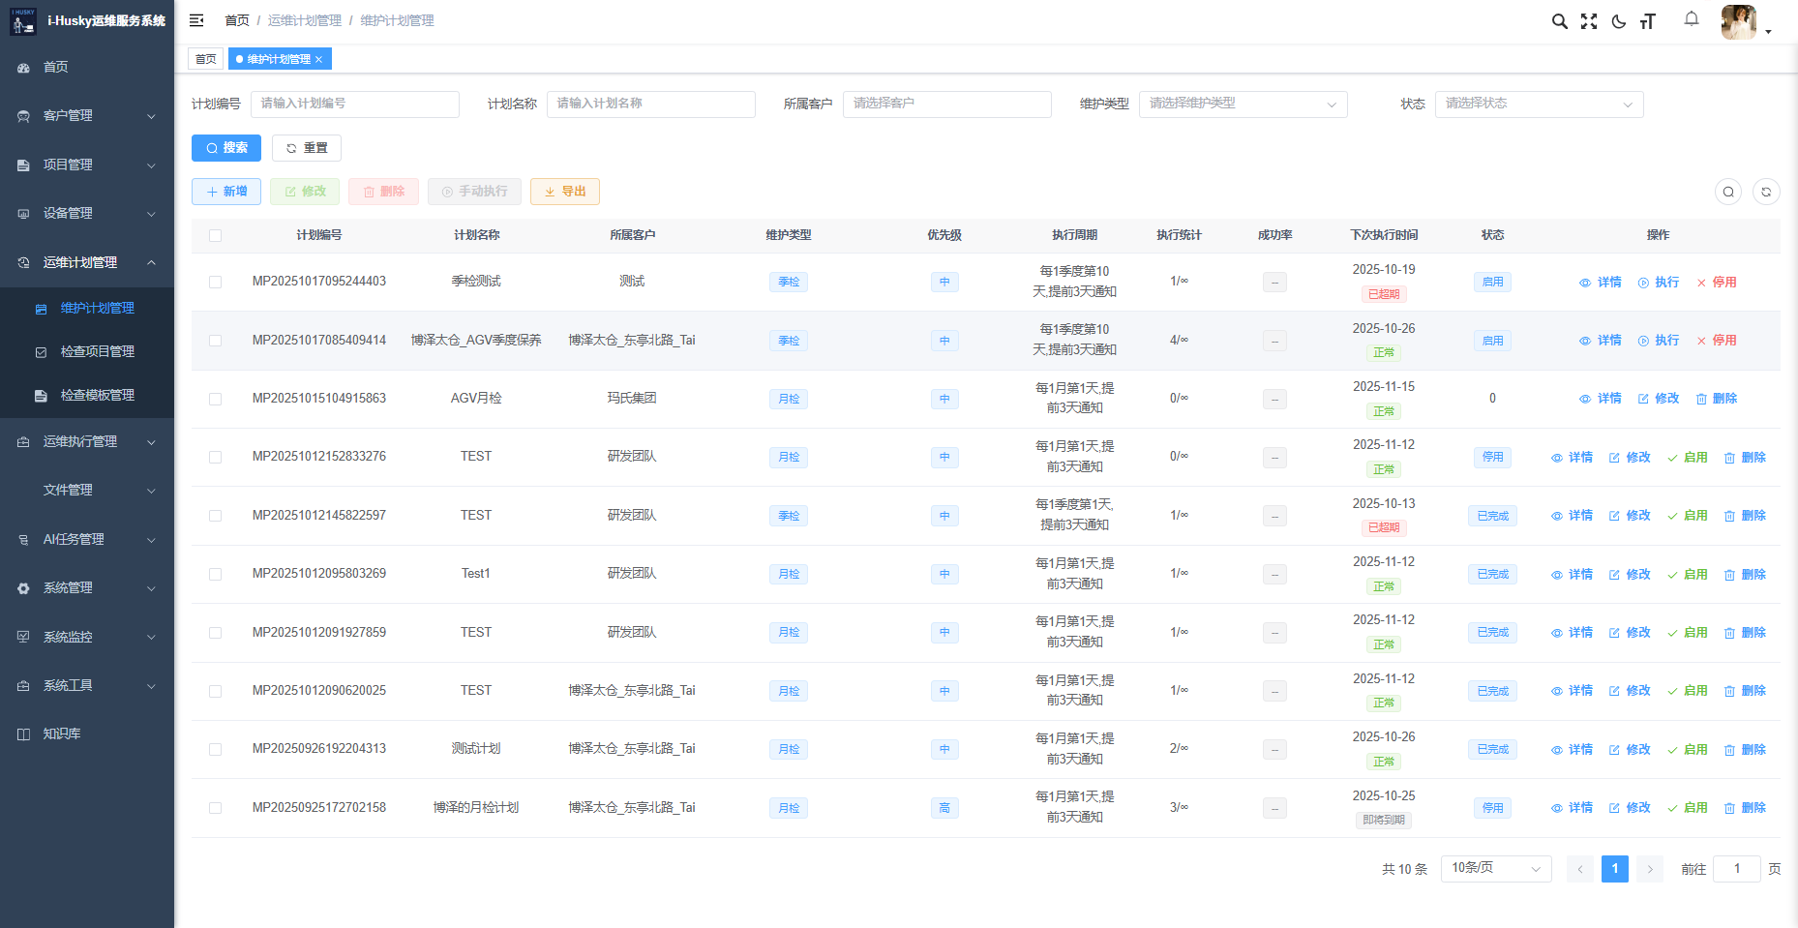The height and width of the screenshot is (928, 1798).
Task: Click the round search toggle icon above table
Action: (x=1728, y=192)
